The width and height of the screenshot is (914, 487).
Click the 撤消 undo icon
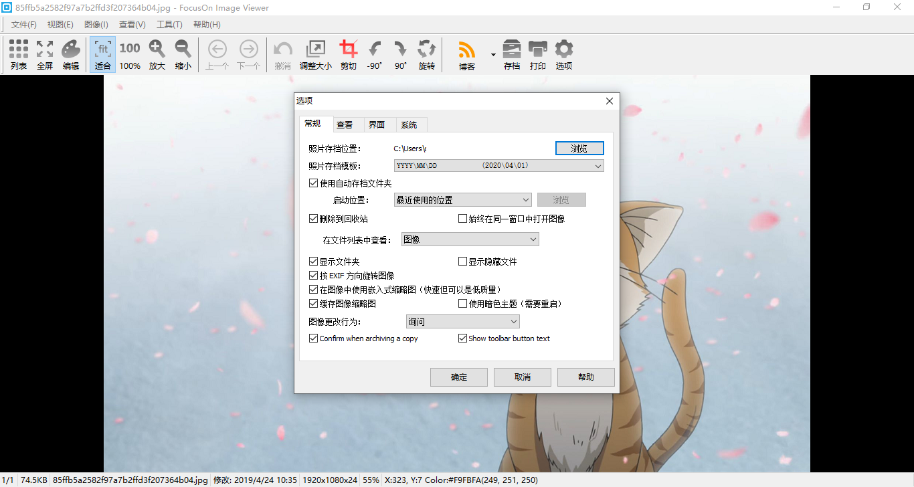tap(283, 54)
